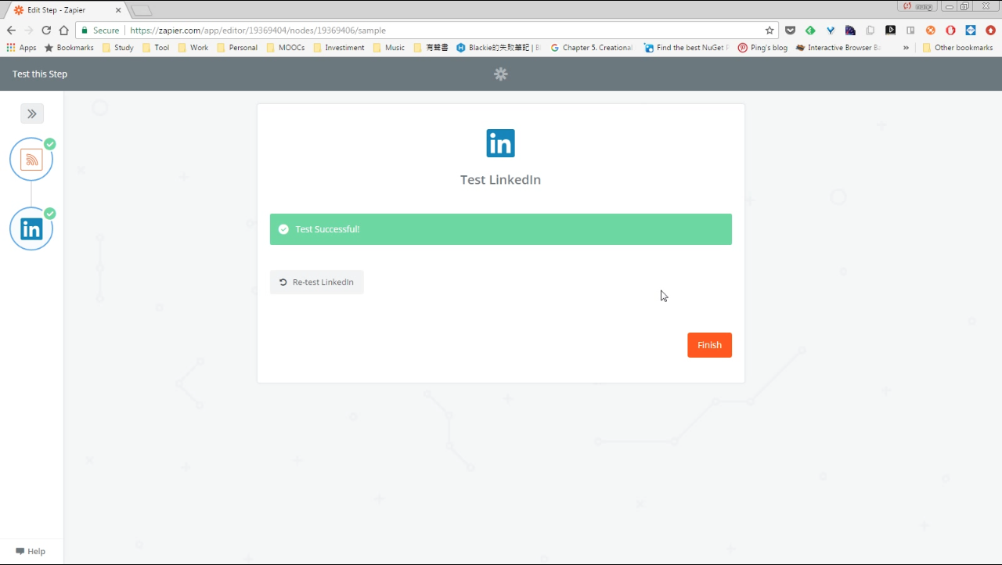
Task: Open the MOOCs bookmark folder
Action: pos(286,48)
